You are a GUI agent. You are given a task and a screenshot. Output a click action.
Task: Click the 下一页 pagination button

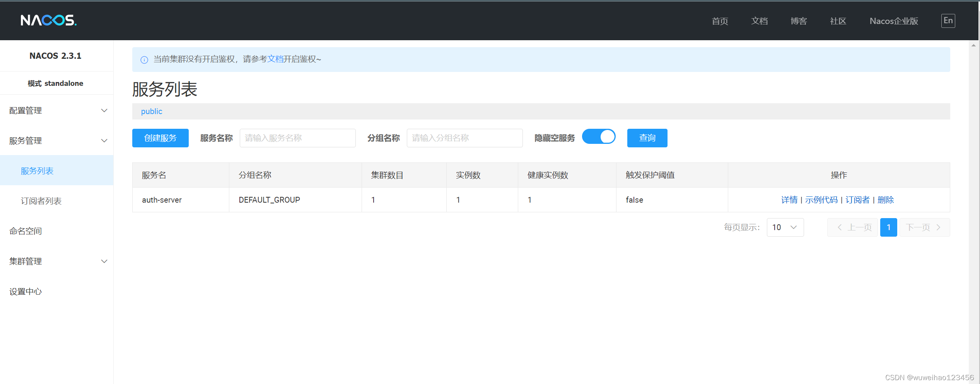click(925, 227)
